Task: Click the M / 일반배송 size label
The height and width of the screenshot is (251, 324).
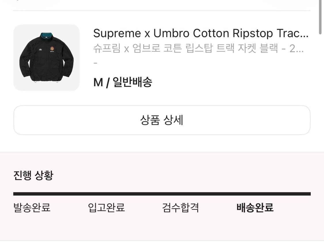Action: point(123,83)
